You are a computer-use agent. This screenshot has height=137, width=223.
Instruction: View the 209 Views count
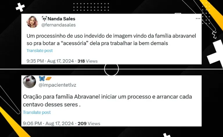tap(89, 123)
